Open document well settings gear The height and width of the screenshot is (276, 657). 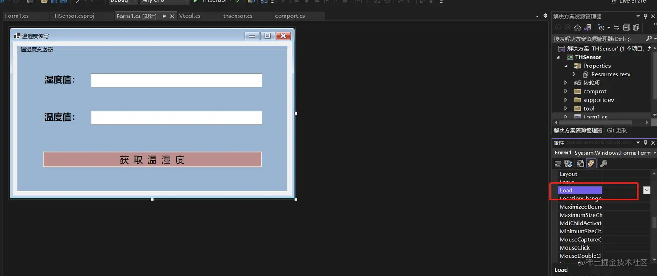tap(545, 16)
